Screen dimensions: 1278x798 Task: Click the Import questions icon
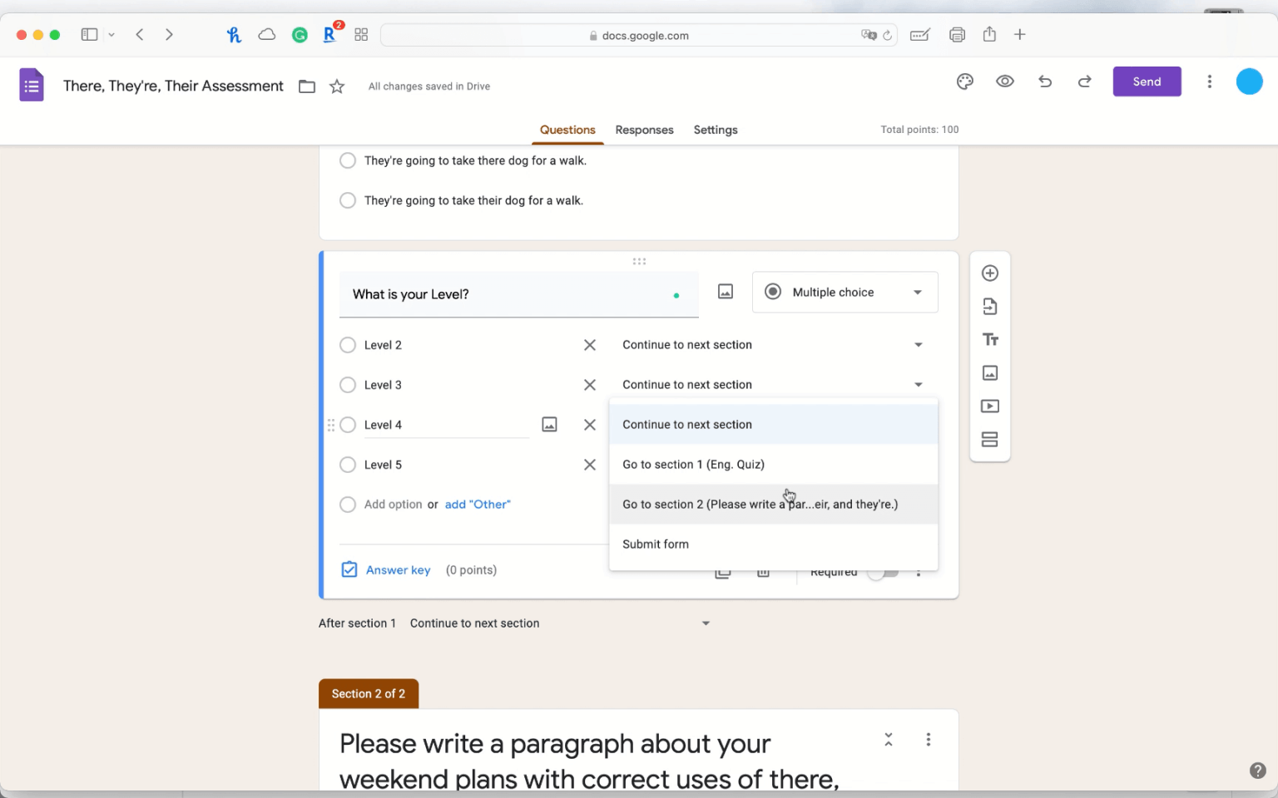[989, 307]
